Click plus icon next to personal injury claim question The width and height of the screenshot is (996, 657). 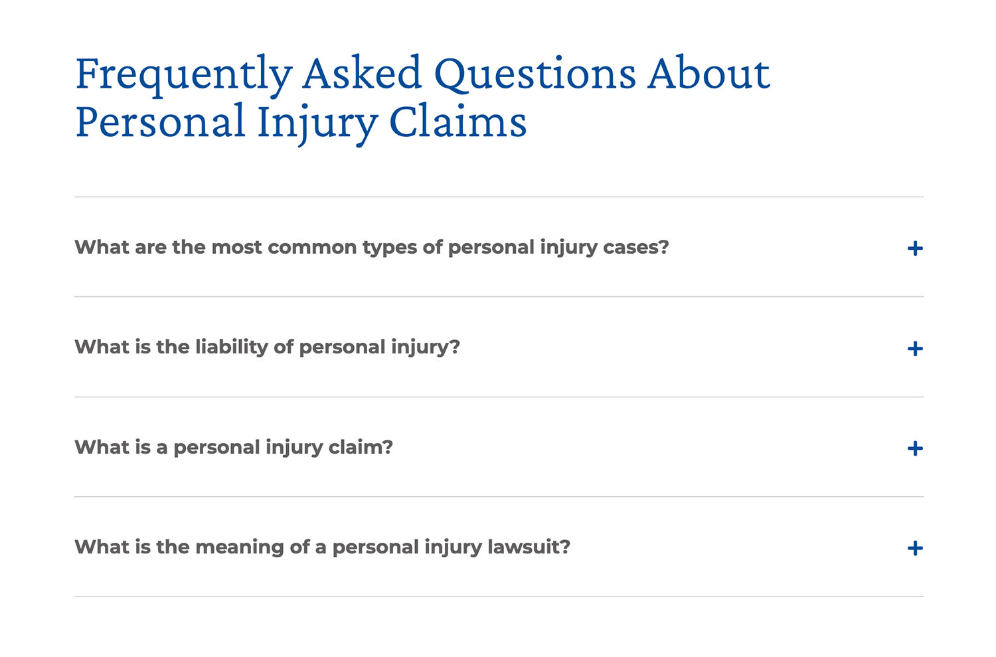point(915,448)
